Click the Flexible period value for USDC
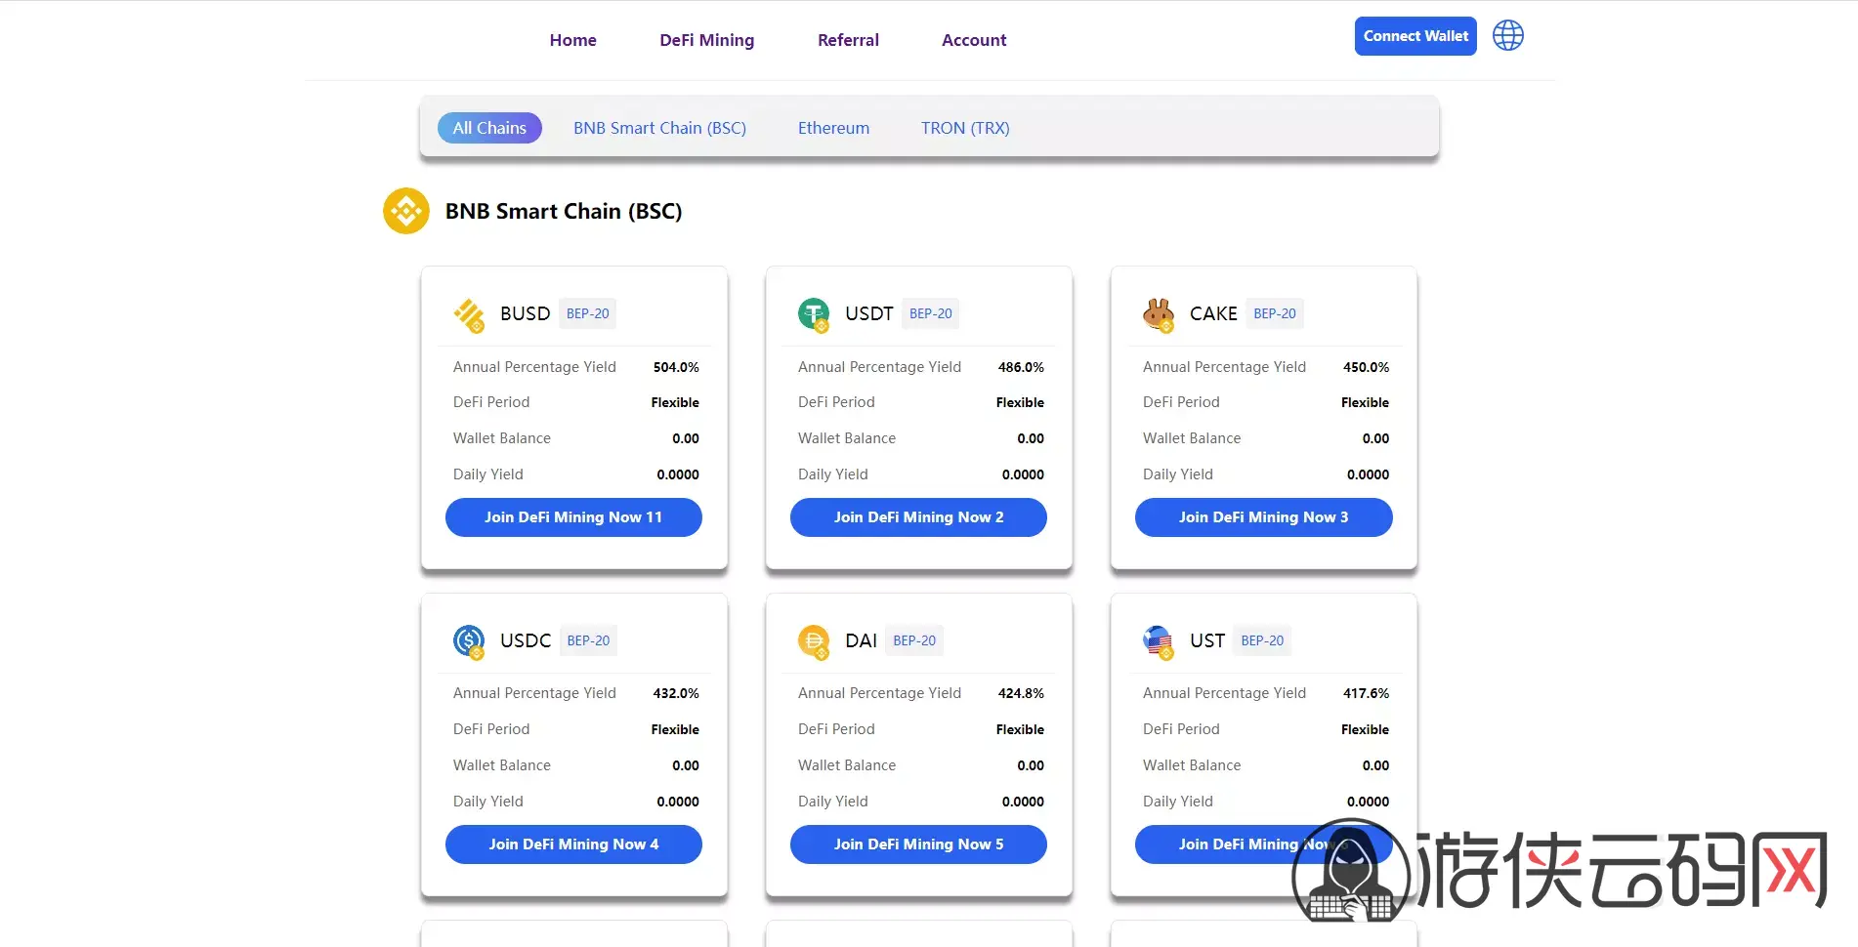The image size is (1858, 947). coord(675,729)
